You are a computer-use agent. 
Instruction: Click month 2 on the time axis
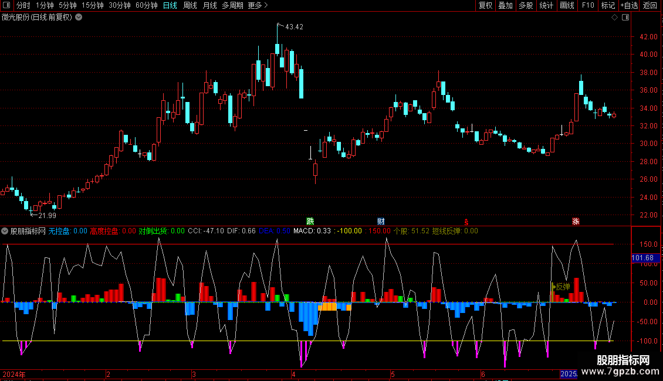point(108,374)
